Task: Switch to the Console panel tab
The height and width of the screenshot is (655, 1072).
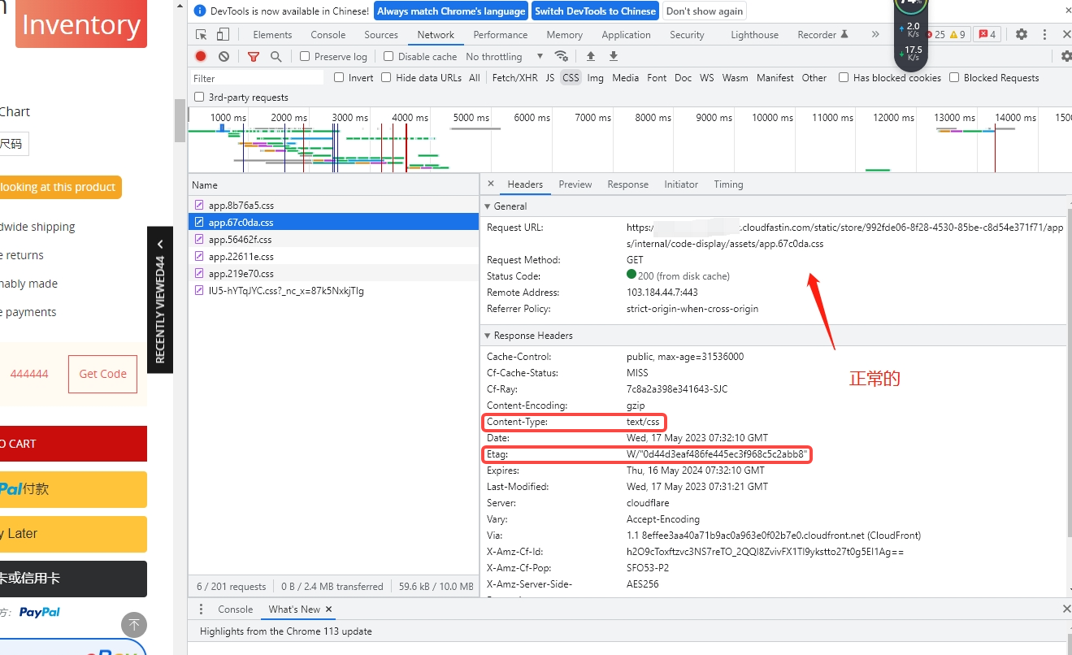Action: pyautogui.click(x=328, y=35)
